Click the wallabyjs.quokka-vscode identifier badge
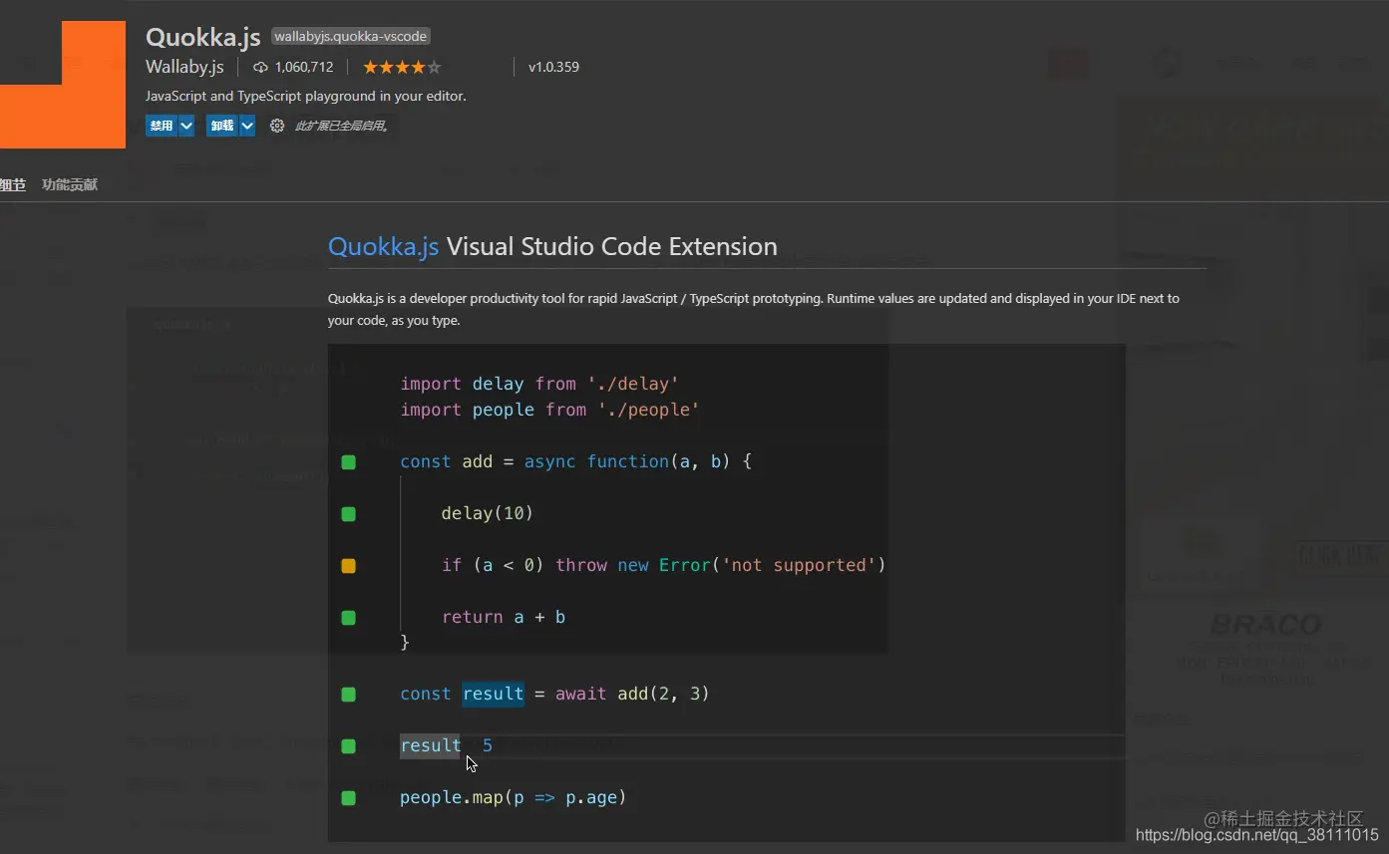 tap(351, 36)
